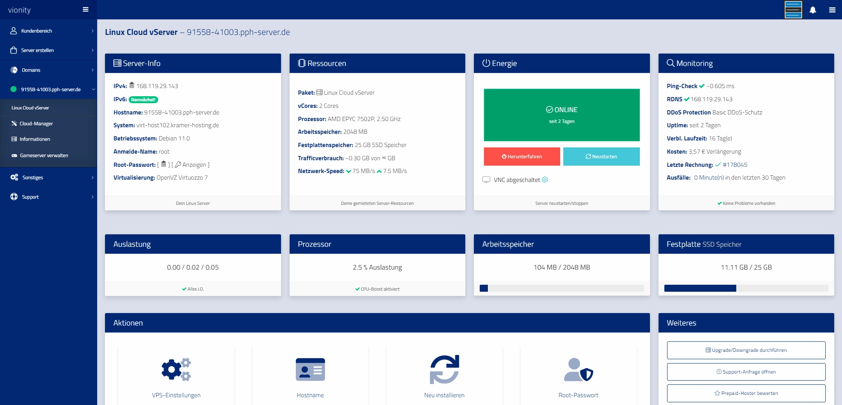Open Hostname ID card icon

point(310,369)
